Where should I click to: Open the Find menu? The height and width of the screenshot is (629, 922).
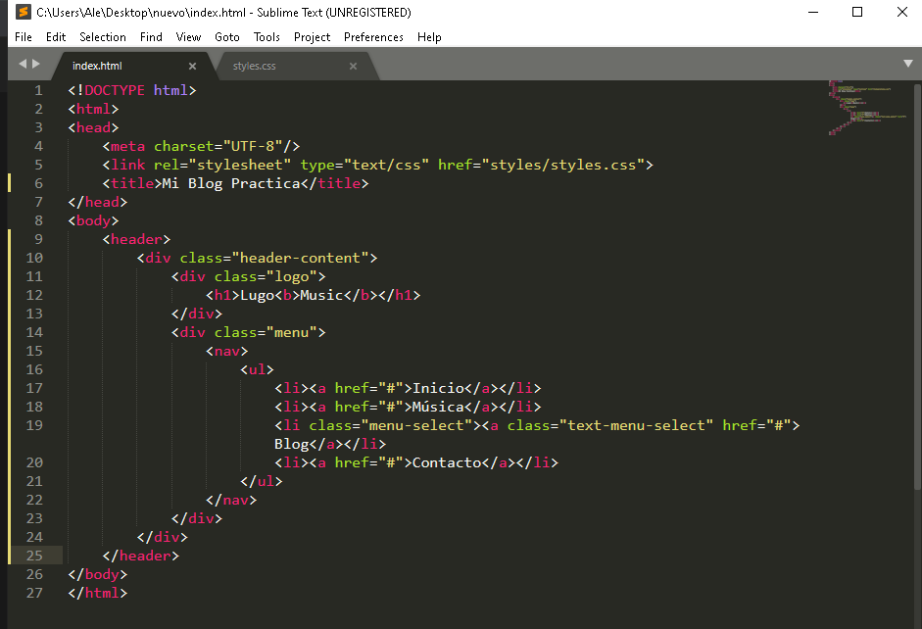tap(151, 37)
